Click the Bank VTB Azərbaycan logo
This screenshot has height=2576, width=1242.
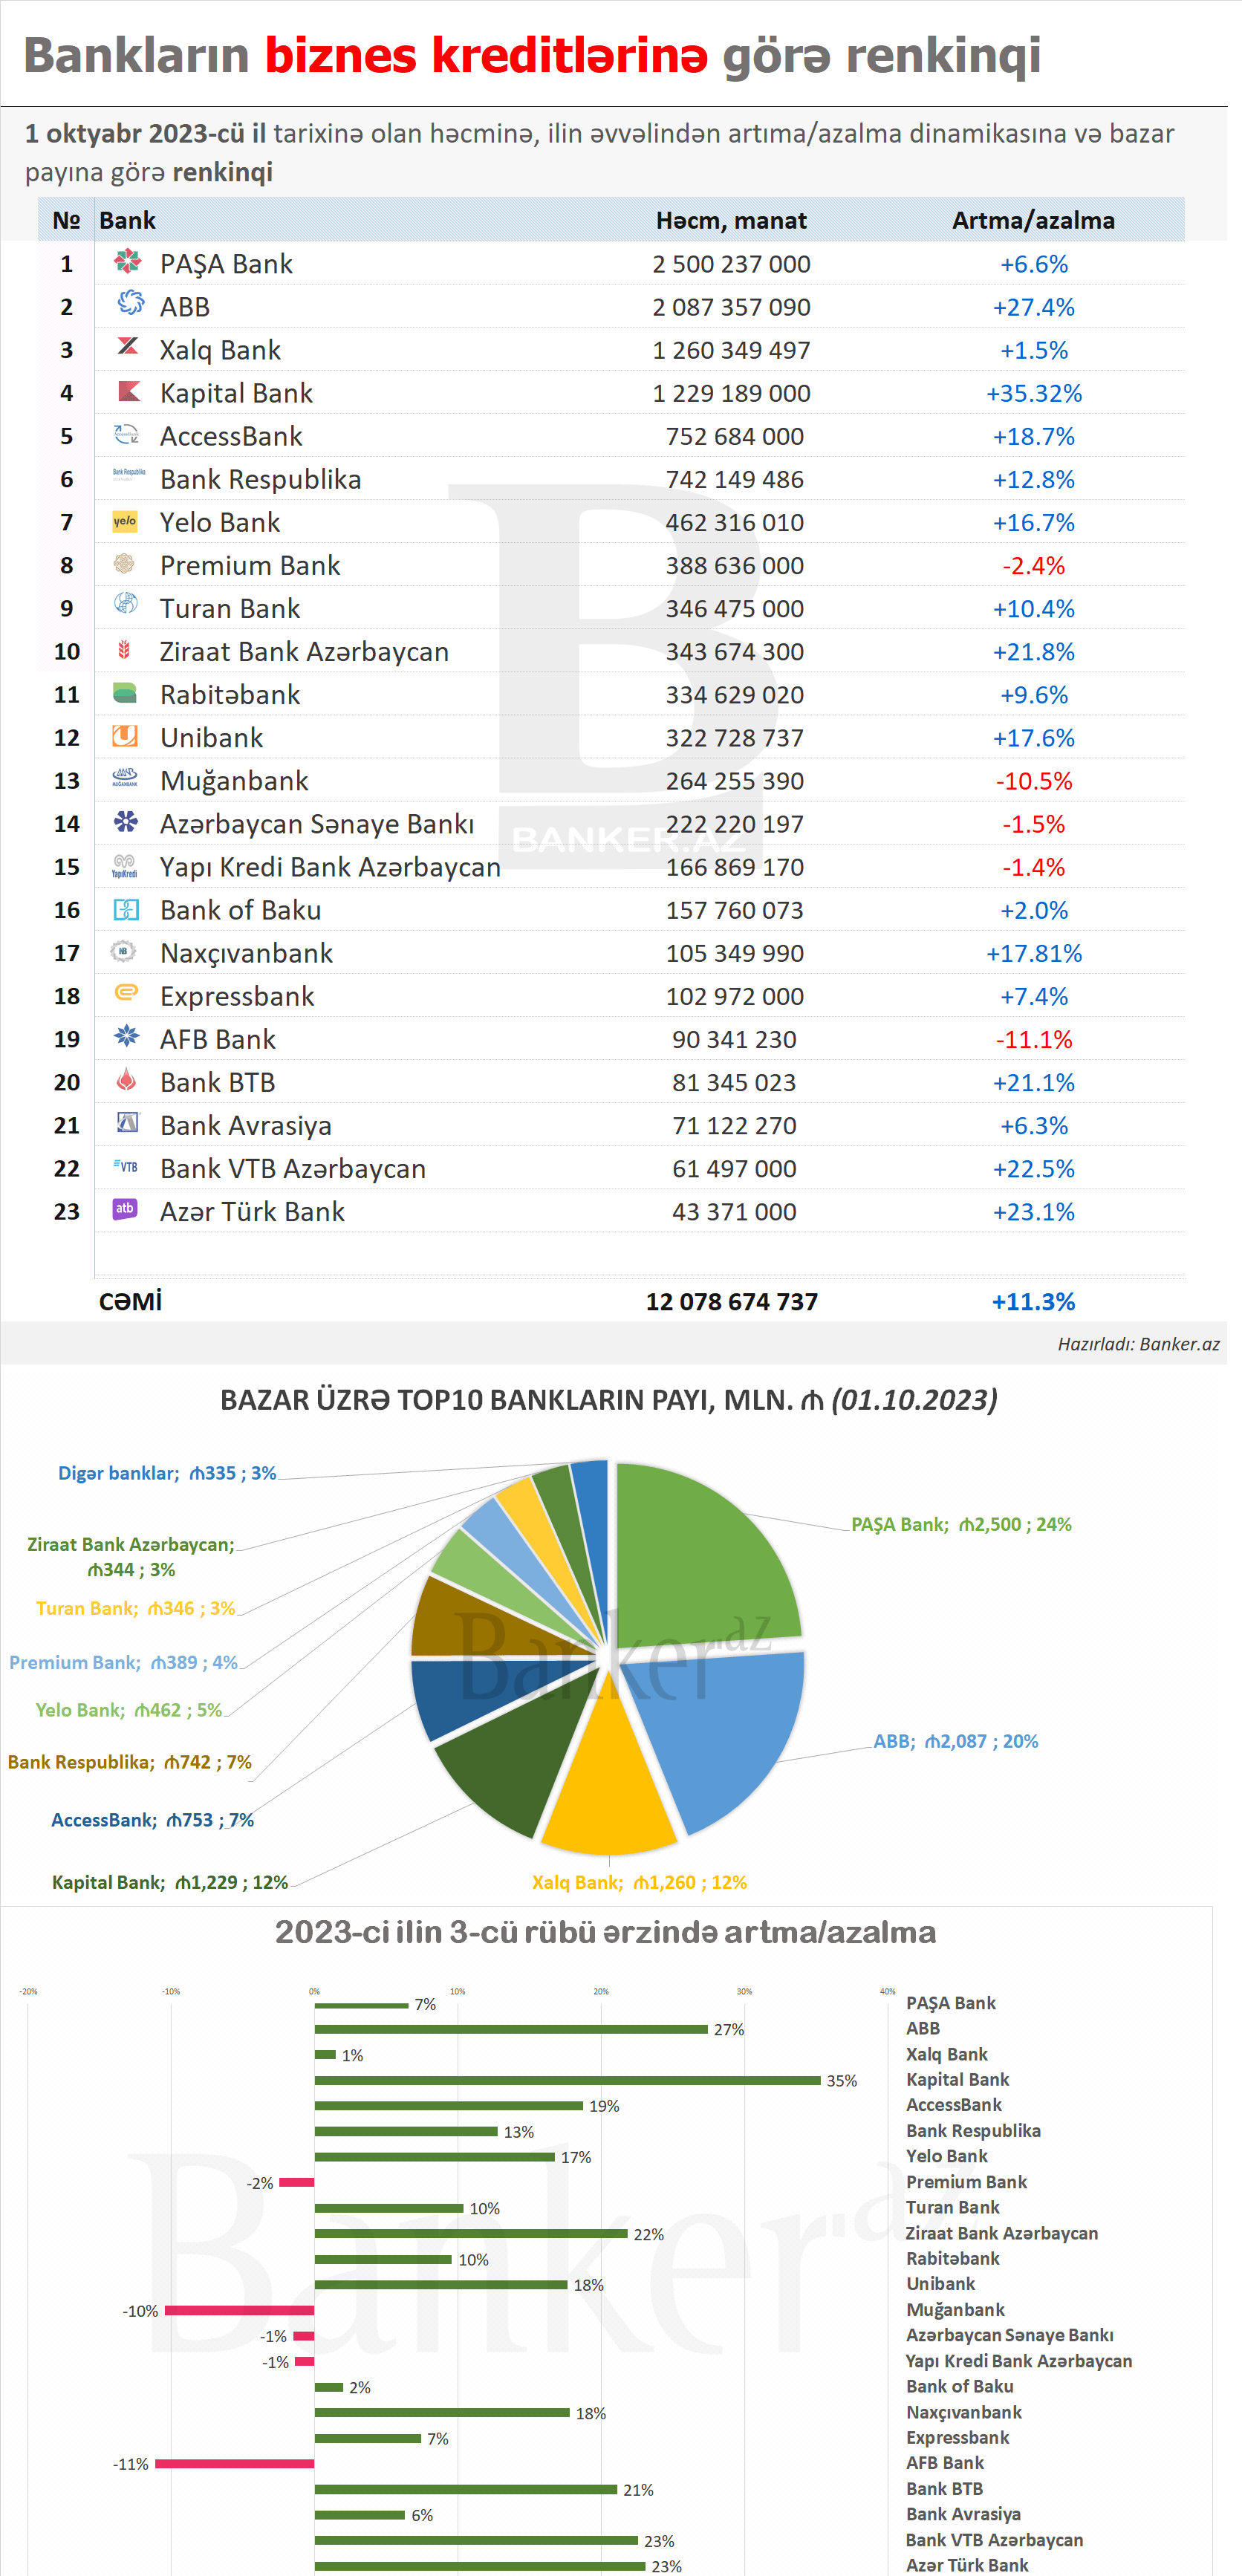[126, 1167]
